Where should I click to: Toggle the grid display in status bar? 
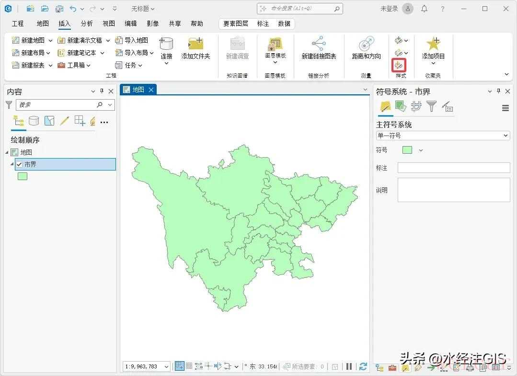189,366
